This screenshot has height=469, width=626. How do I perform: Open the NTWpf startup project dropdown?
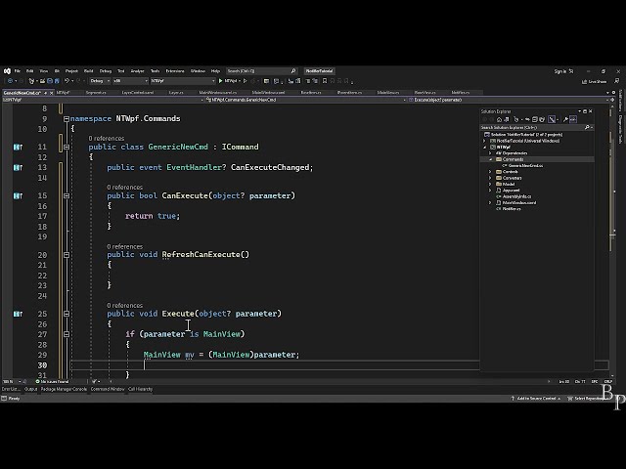183,81
